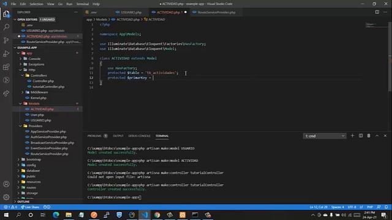Change indentation via Spaces: 4

pyautogui.click(x=337, y=207)
